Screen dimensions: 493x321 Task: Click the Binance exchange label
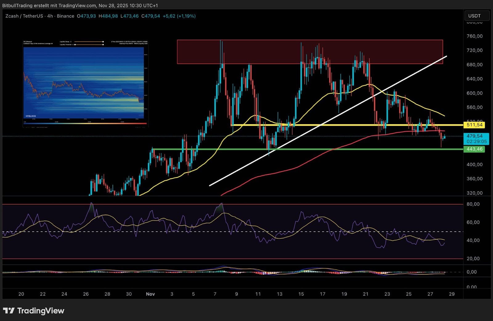tap(65, 16)
